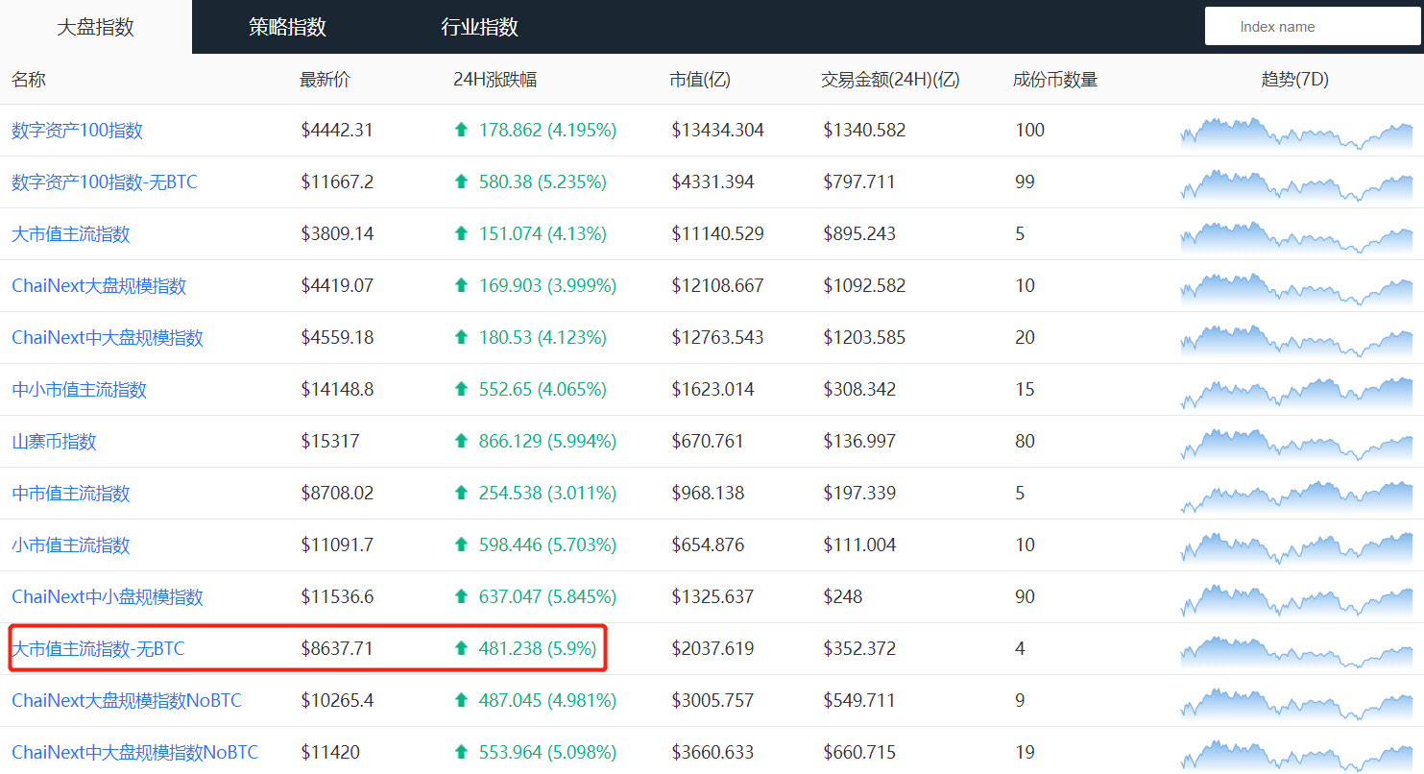The height and width of the screenshot is (774, 1424).
Task: Open the 大市值主流指数 link
Action: (71, 234)
